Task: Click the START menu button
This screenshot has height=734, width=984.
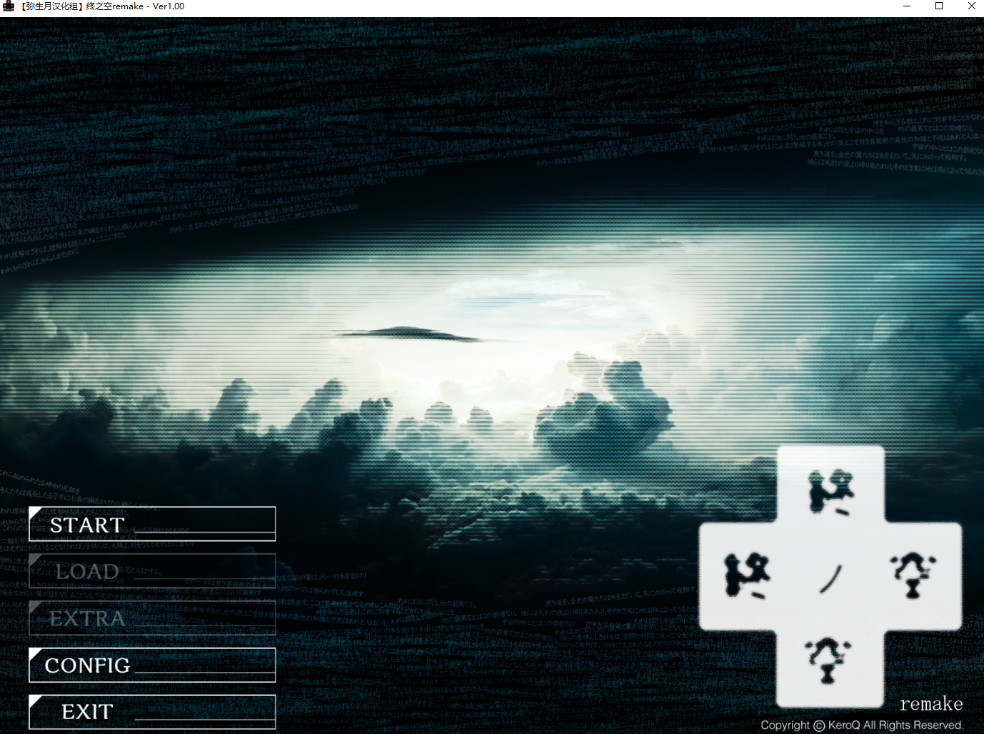Action: pos(152,524)
